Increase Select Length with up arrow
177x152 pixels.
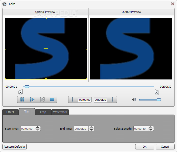151,127
